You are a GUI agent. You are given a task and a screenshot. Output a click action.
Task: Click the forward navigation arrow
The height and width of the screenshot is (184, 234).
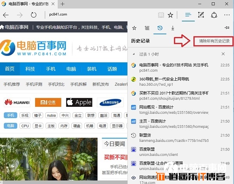19,15
